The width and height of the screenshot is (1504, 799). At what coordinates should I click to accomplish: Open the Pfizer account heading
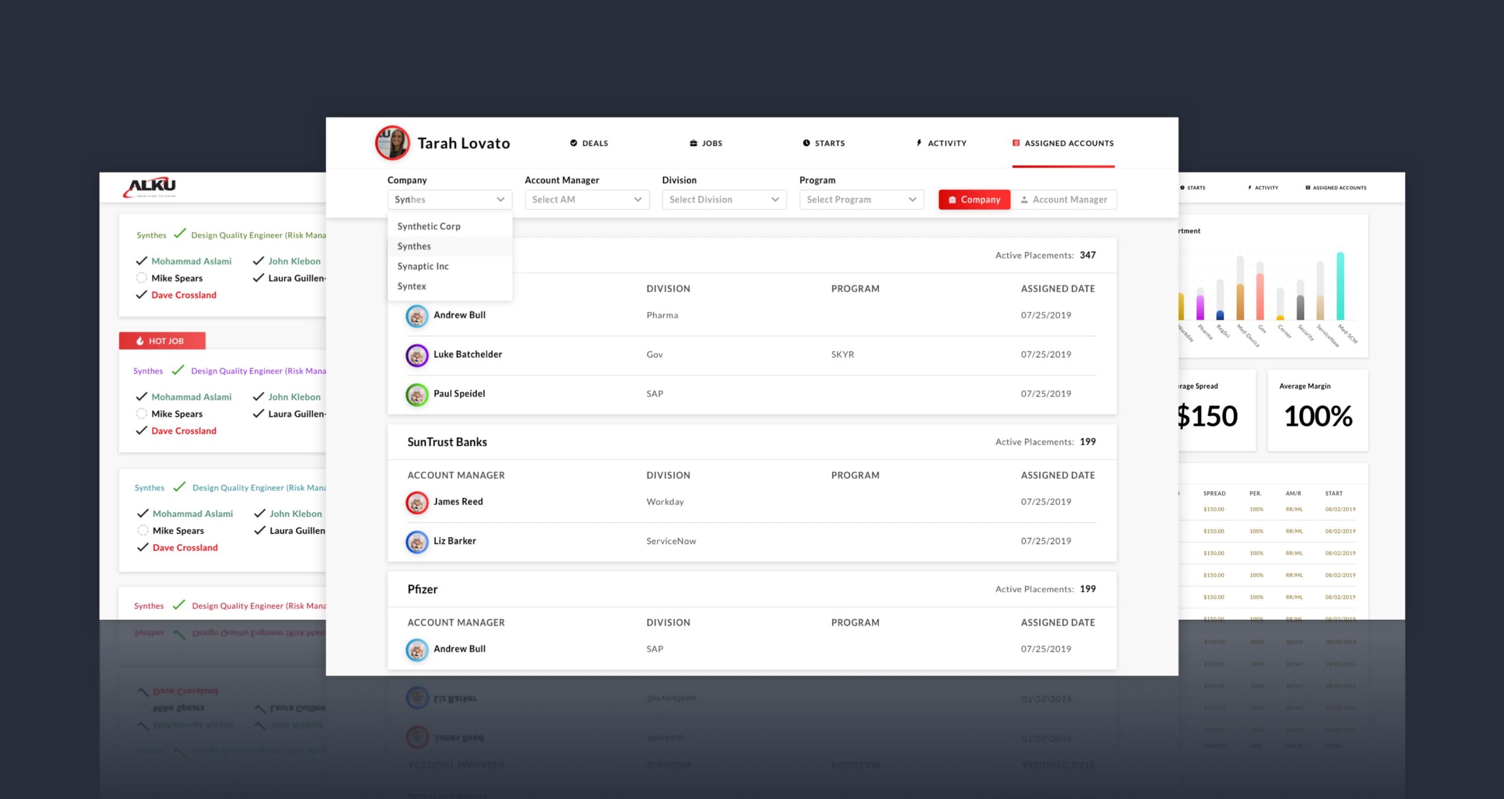pyautogui.click(x=422, y=589)
